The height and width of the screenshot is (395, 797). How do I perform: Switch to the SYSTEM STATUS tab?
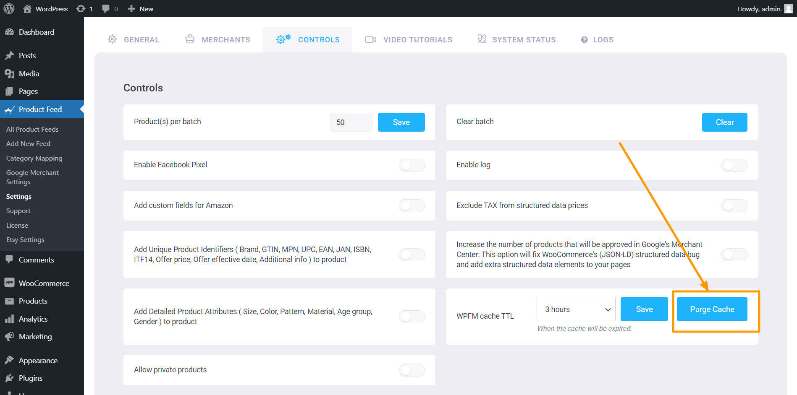coord(524,39)
